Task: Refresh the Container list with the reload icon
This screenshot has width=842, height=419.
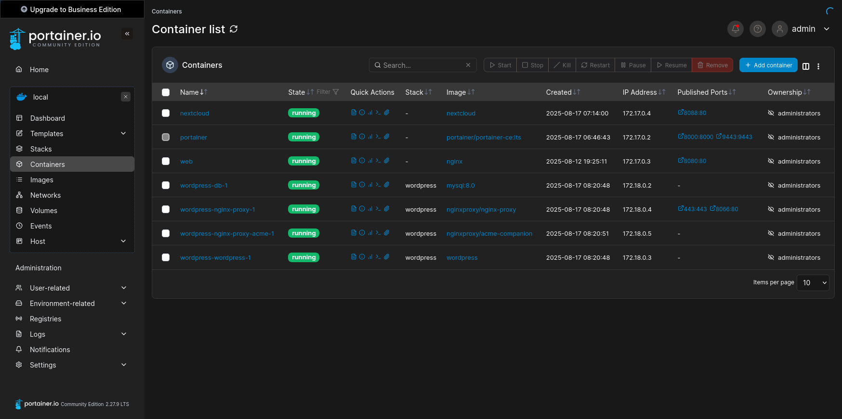Action: [234, 29]
